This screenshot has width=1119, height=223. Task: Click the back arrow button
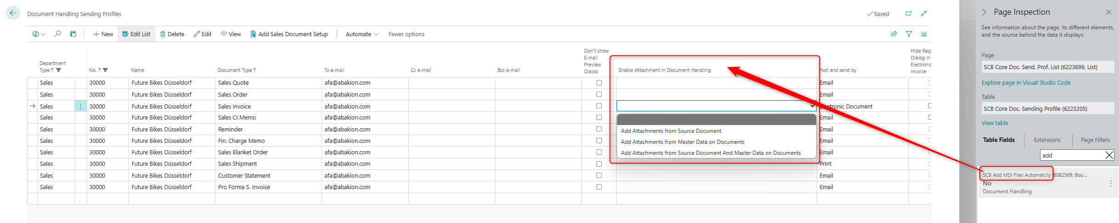pyautogui.click(x=13, y=13)
